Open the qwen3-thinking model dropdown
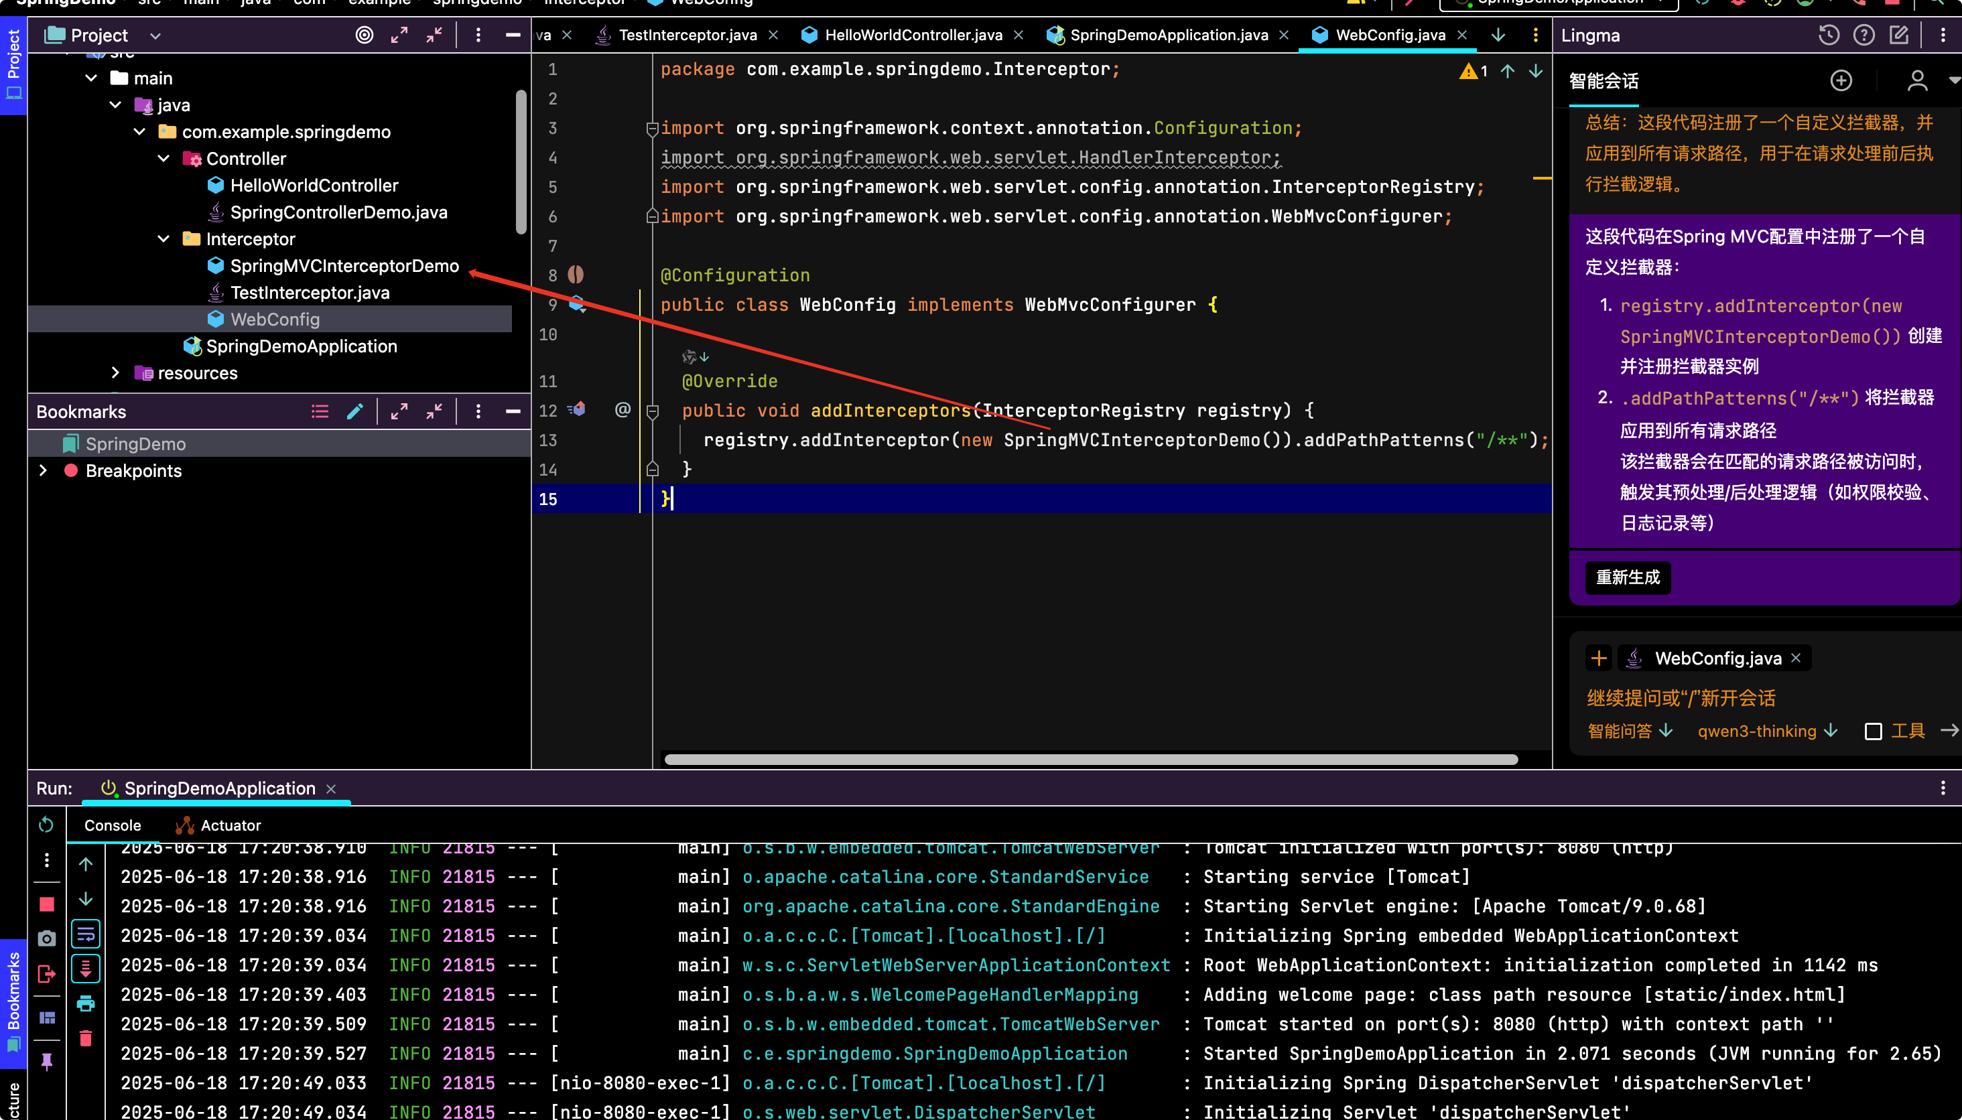The width and height of the screenshot is (1962, 1120). tap(1767, 731)
